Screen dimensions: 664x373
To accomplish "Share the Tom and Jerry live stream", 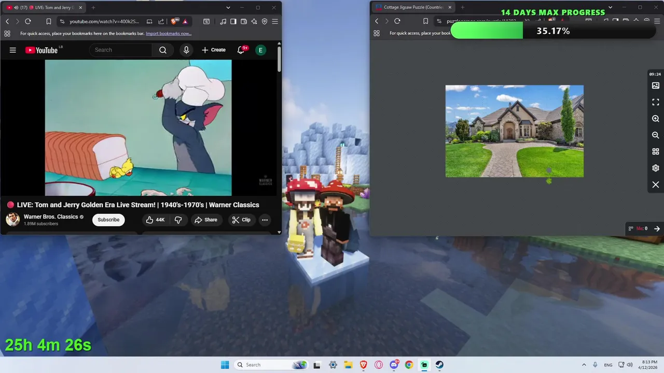I will point(206,220).
